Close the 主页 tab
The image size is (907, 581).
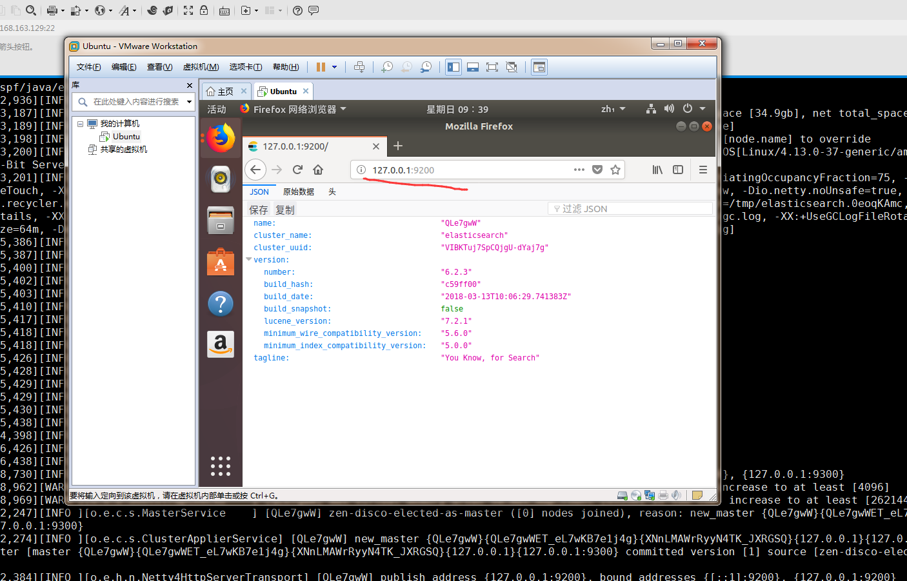pyautogui.click(x=244, y=91)
